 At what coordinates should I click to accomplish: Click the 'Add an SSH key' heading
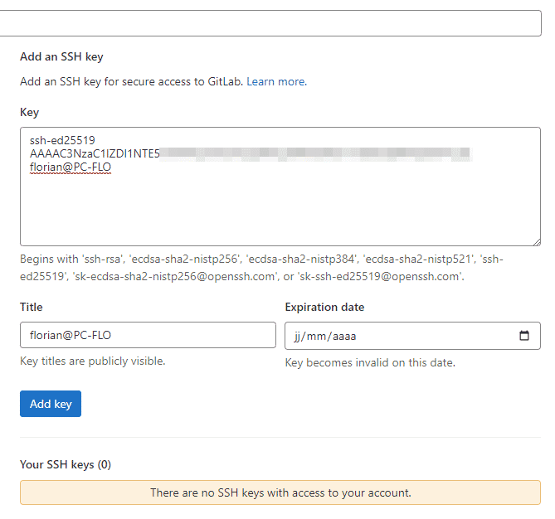61,57
